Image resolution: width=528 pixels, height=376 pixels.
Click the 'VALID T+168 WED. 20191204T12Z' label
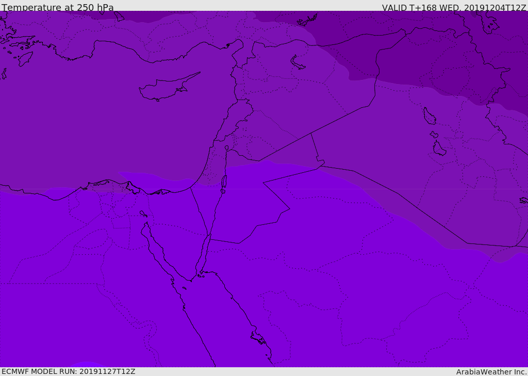[454, 7]
